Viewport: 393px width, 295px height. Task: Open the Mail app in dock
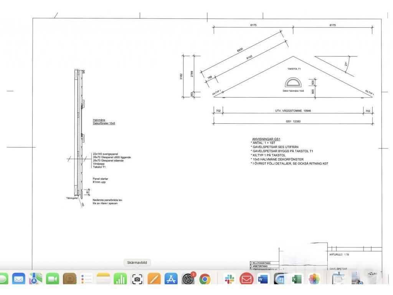point(18,278)
